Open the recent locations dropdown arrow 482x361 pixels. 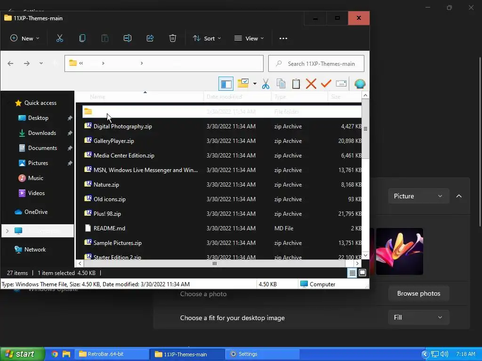[41, 63]
